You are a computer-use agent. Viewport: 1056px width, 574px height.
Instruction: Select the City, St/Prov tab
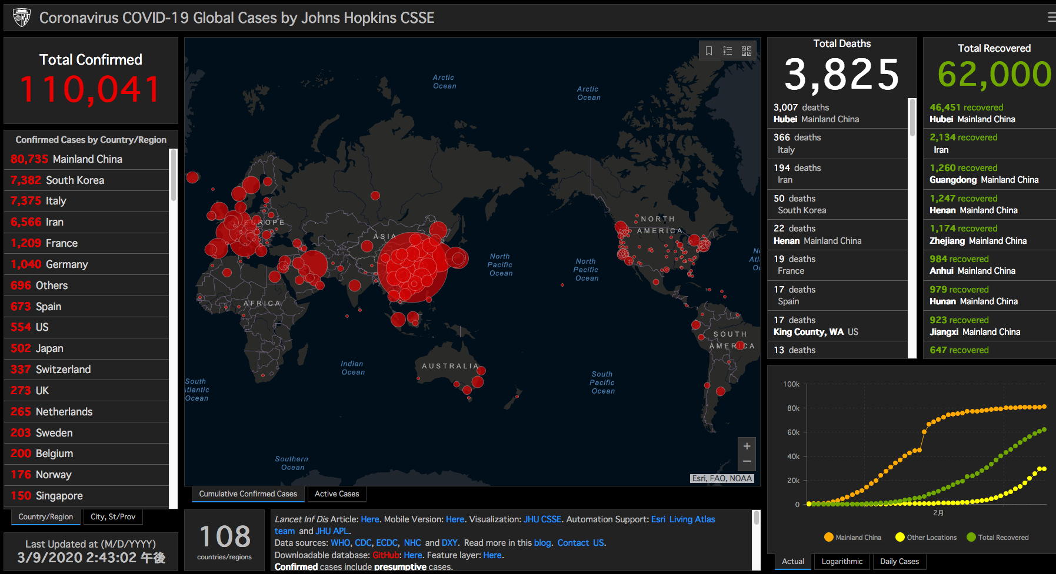click(x=113, y=517)
